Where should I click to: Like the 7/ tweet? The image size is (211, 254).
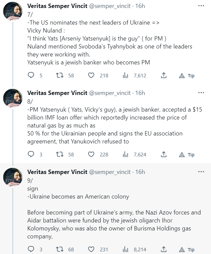[x=91, y=76]
